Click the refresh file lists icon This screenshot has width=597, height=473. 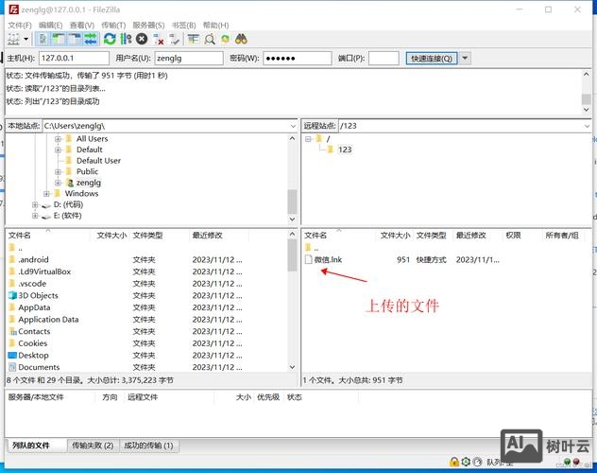110,39
